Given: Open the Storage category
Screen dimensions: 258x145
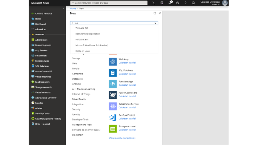Looking at the screenshot, I should tap(76, 58).
